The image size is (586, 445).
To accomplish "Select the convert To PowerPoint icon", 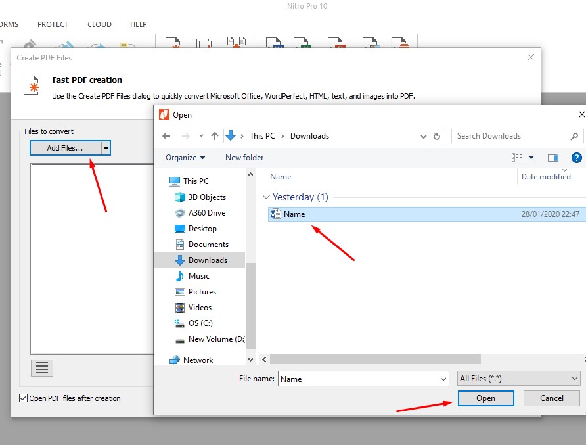I will 337,44.
